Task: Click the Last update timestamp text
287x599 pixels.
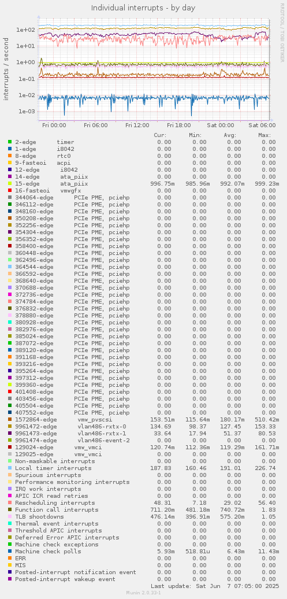Action: point(215,586)
